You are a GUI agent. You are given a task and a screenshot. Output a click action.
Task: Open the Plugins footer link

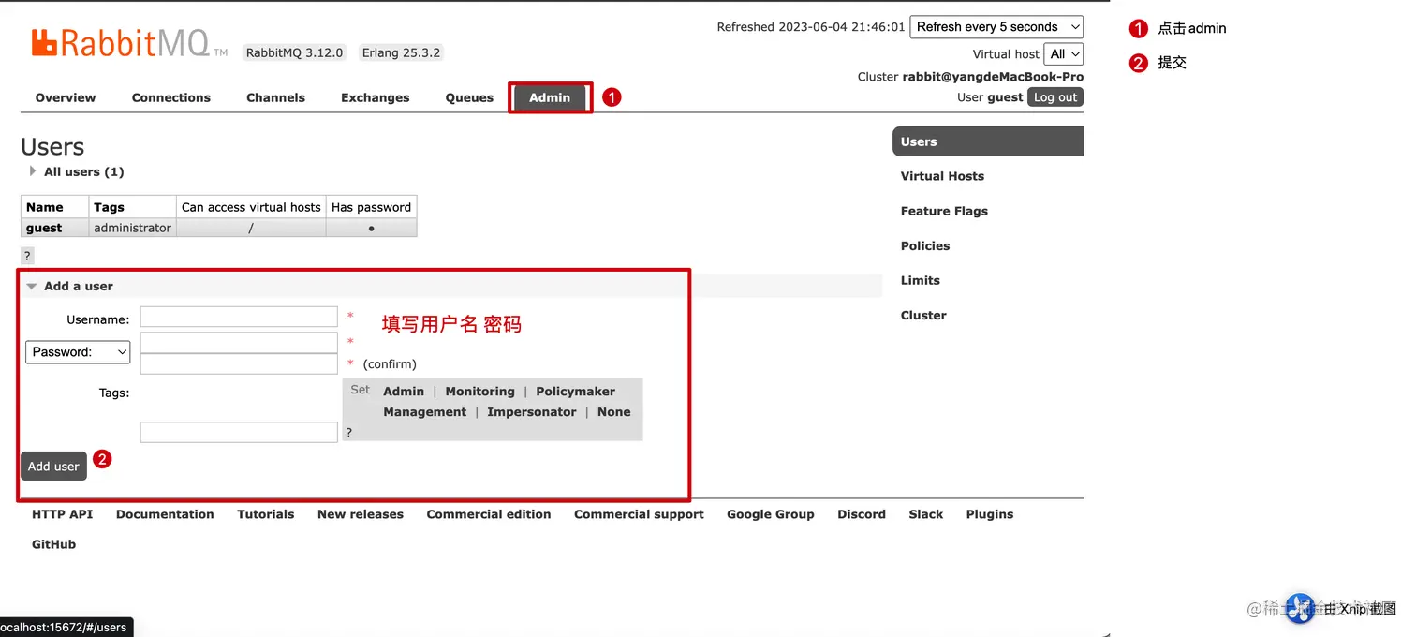pos(990,514)
